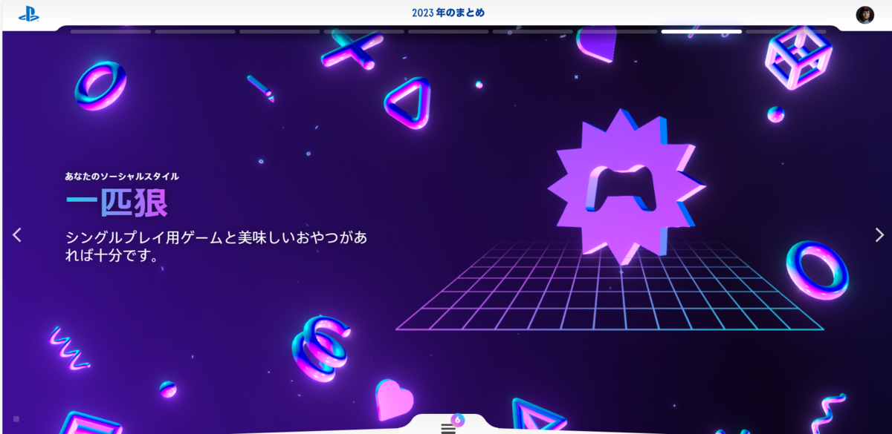
Task: Go to the next slide with the right arrow
Action: 879,234
